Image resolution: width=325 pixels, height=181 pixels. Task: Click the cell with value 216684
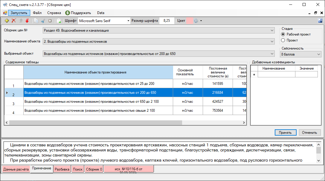(x=218, y=93)
